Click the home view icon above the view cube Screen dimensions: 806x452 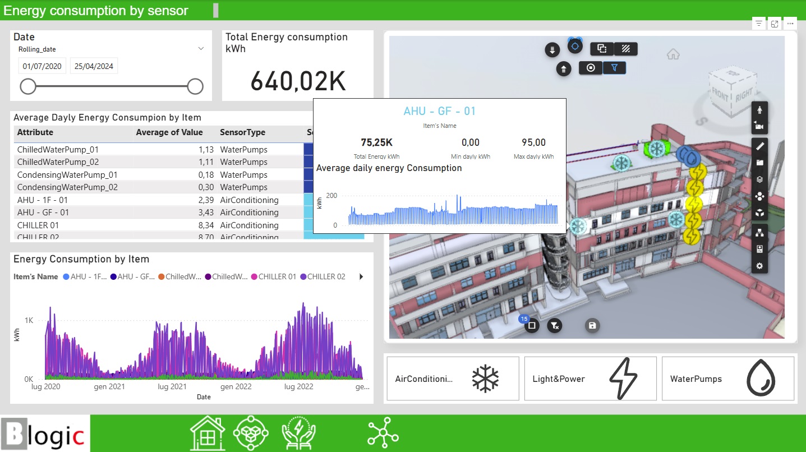pos(673,55)
